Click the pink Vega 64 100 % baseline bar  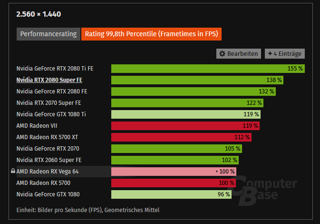pos(174,172)
